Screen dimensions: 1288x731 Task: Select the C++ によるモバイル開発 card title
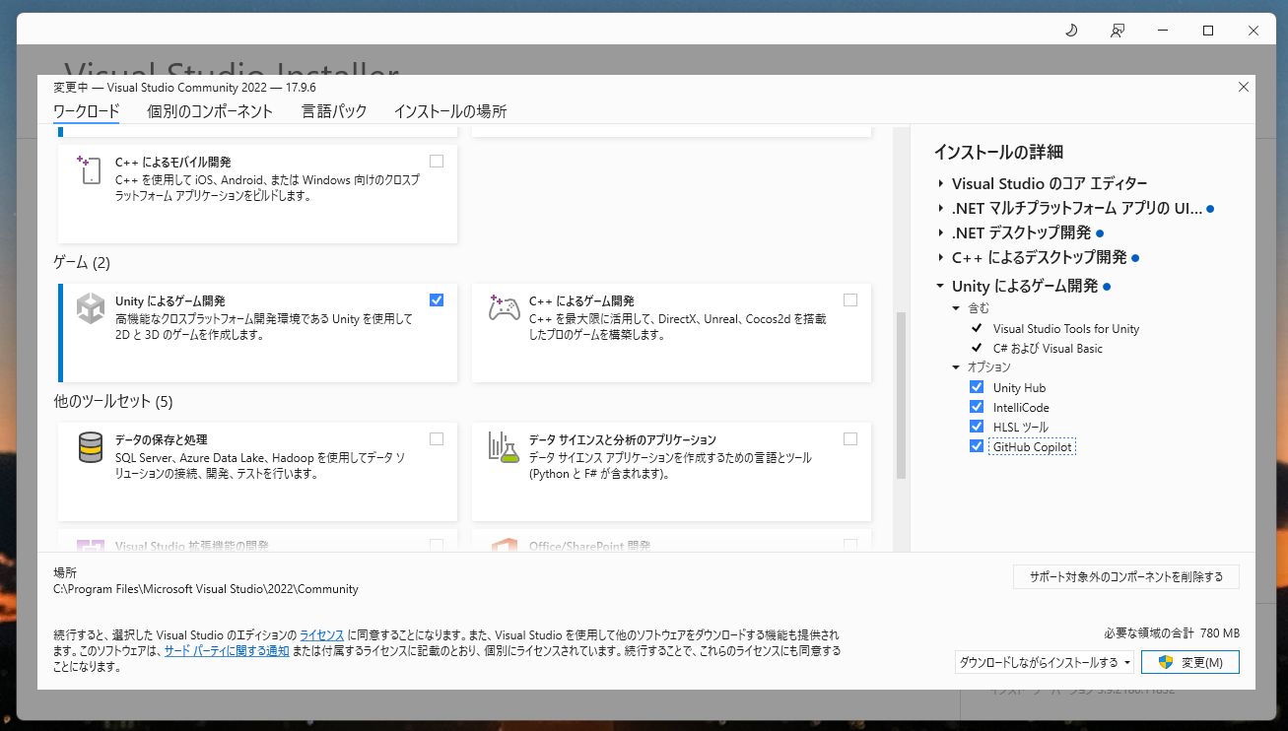click(173, 162)
